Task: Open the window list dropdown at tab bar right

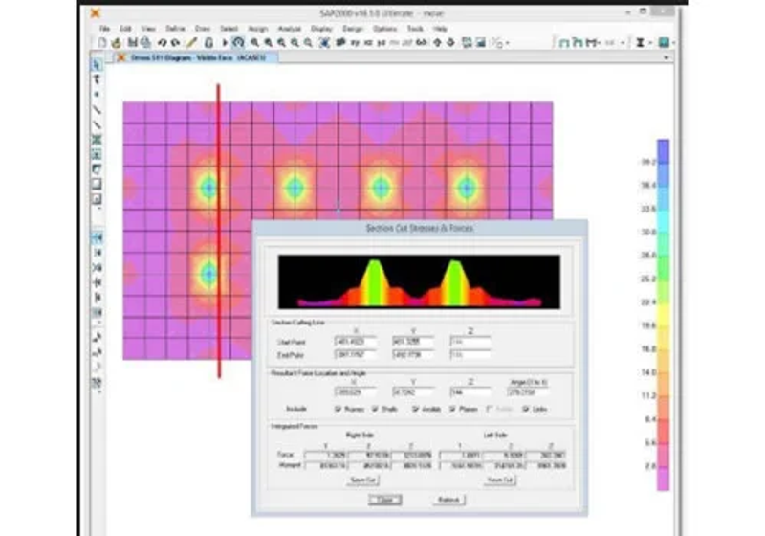Action: (667, 57)
